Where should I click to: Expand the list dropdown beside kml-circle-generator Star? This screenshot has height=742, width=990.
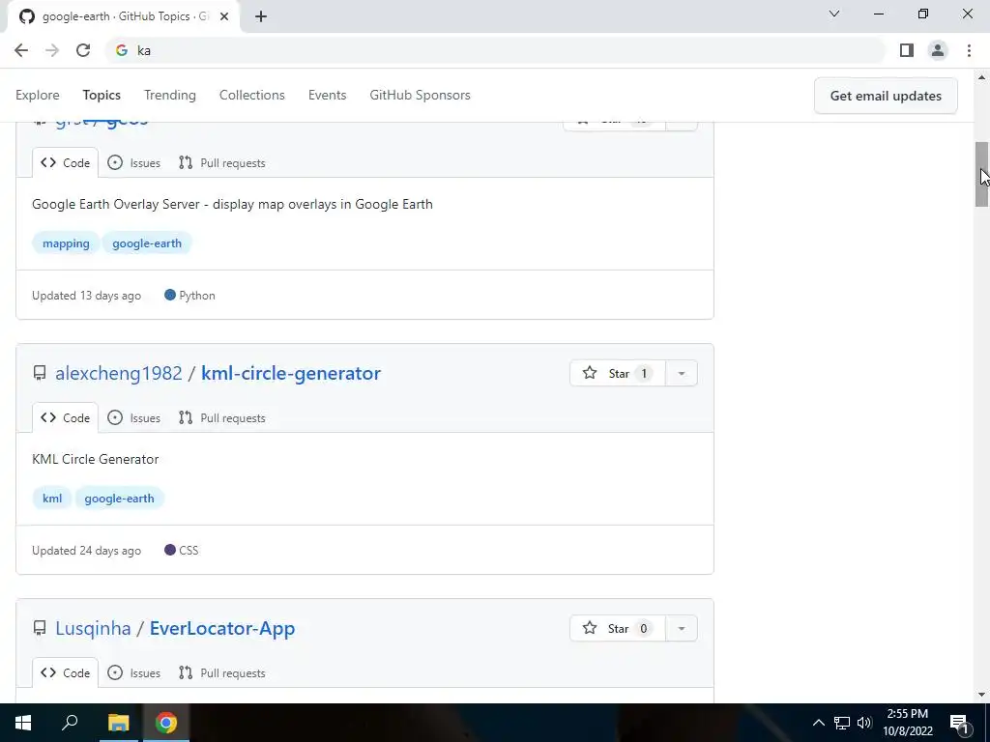(682, 373)
